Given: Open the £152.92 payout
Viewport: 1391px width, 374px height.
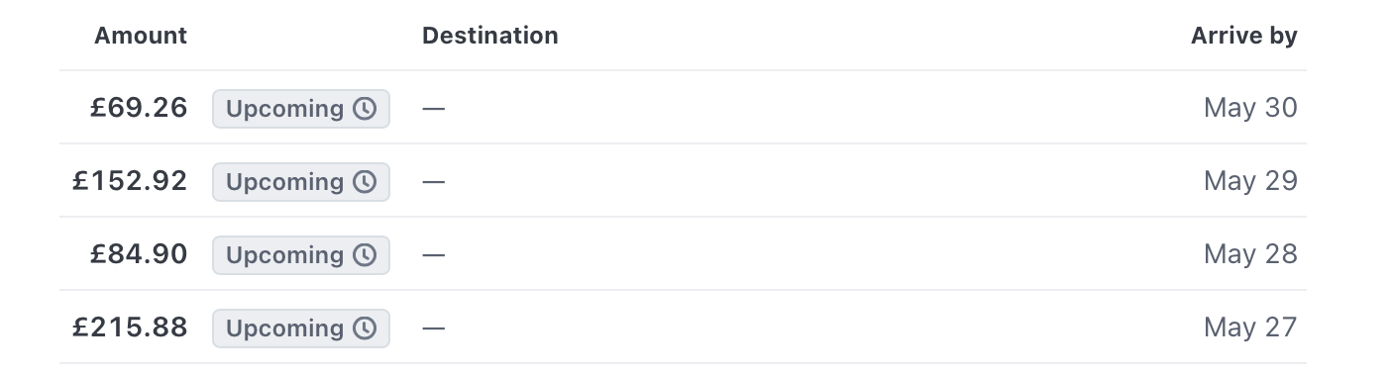Looking at the screenshot, I should tap(130, 181).
